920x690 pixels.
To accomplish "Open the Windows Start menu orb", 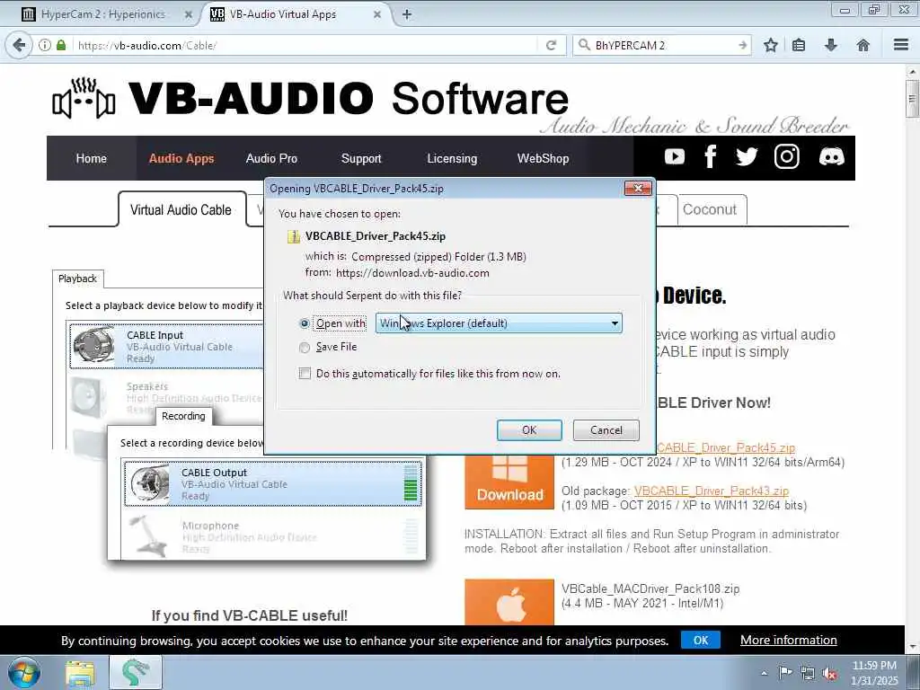I will click(24, 672).
